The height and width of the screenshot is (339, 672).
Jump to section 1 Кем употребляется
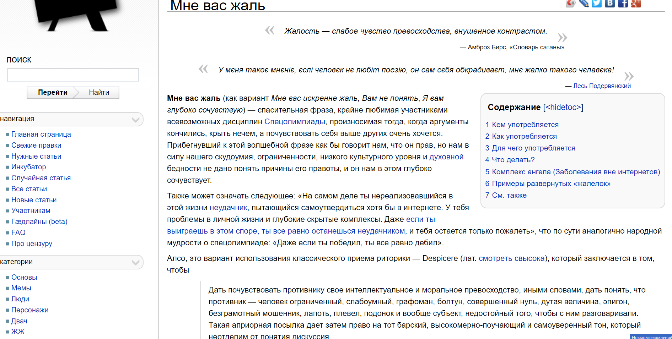pyautogui.click(x=522, y=125)
